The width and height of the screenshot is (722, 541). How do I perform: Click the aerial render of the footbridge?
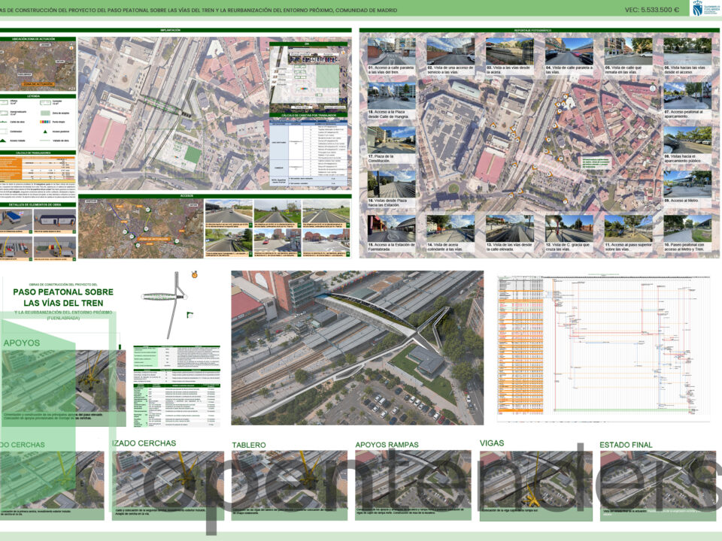[357, 347]
